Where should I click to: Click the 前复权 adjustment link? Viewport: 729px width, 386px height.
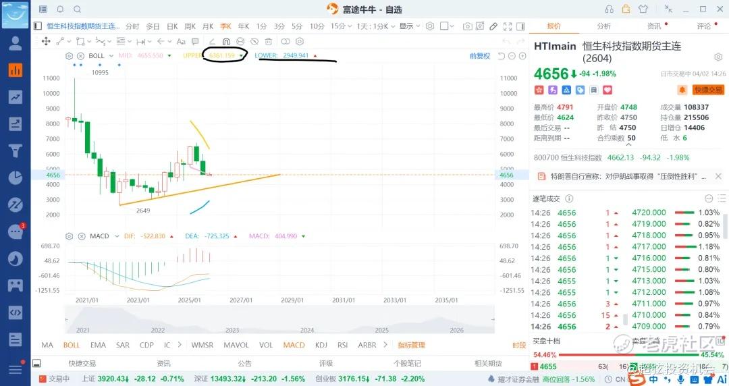[480, 56]
